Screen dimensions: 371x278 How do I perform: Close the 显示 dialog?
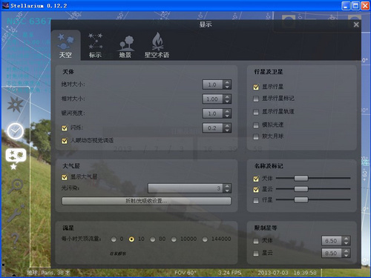(x=356, y=24)
